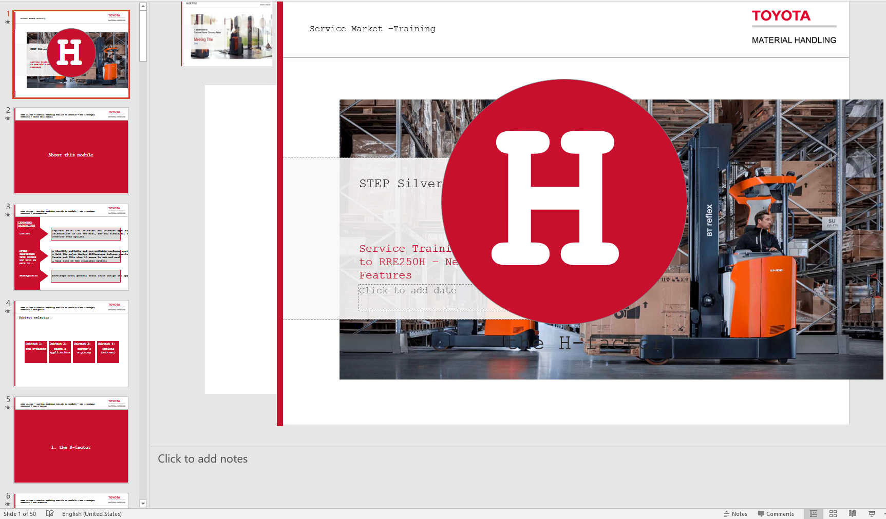Click the animation star under slide 1 number
This screenshot has height=519, width=886.
(x=8, y=22)
